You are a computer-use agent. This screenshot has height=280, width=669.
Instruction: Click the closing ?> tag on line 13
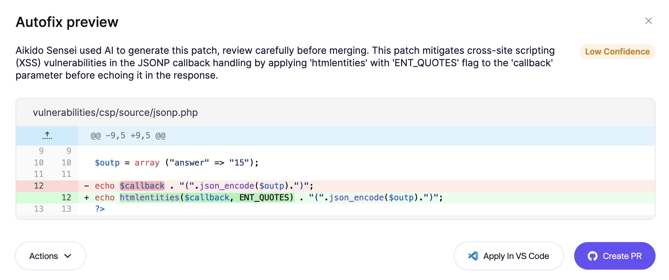point(100,209)
